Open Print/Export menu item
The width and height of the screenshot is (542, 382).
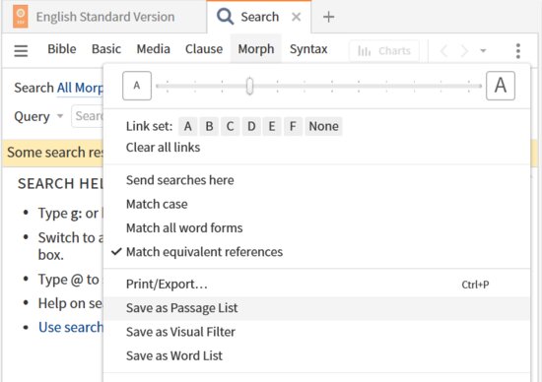[x=316, y=285]
